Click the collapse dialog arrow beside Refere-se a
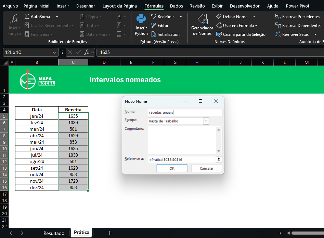 [219, 159]
